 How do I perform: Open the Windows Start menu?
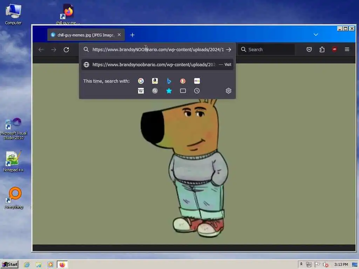[9, 265]
